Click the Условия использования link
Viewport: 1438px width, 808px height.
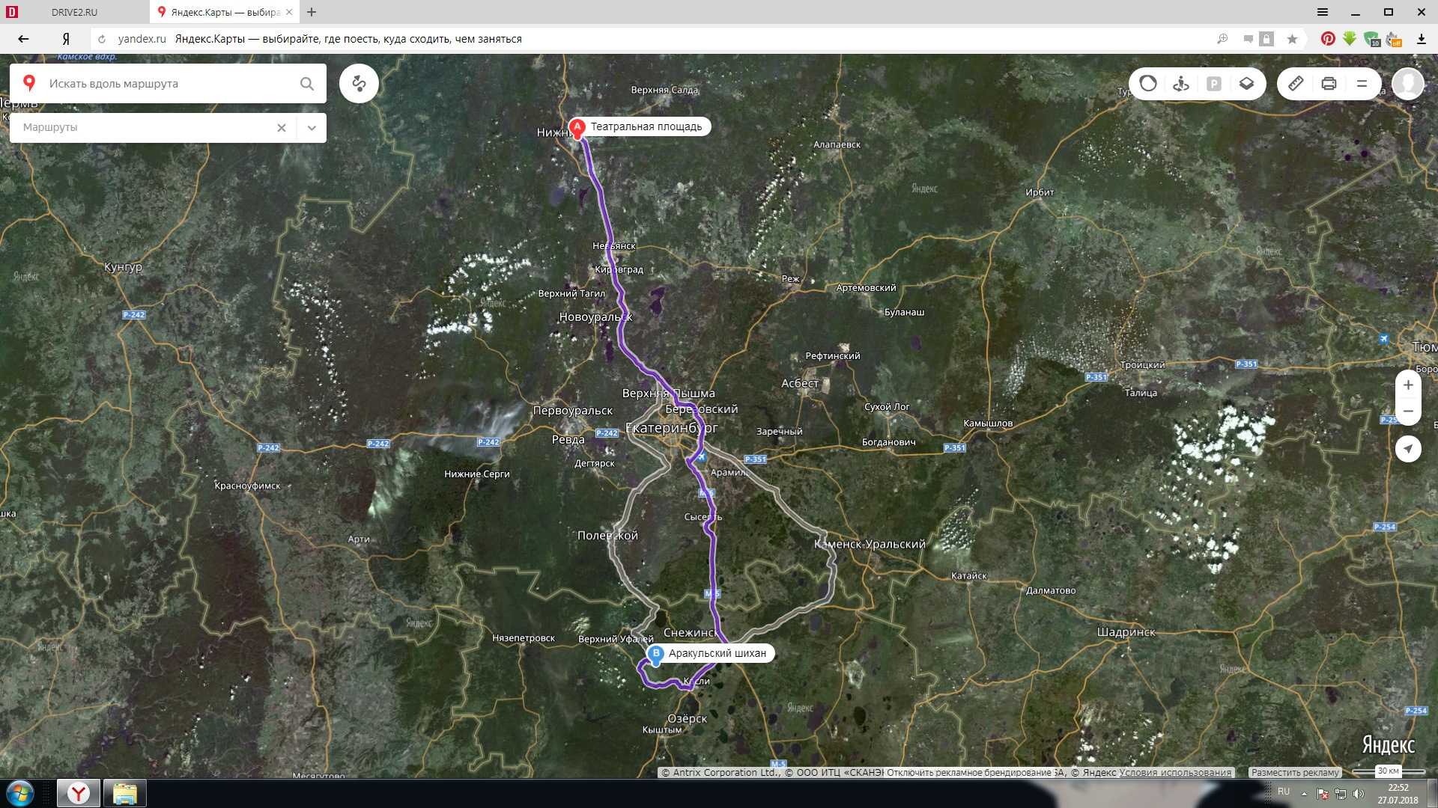coord(1175,773)
